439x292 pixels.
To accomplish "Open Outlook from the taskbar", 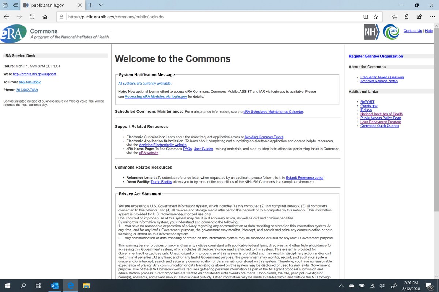I will [55, 285].
